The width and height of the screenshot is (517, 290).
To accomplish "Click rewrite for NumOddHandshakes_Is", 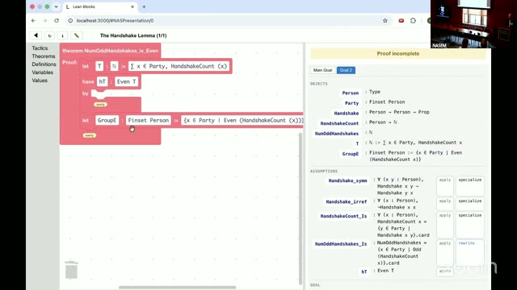I will coord(470,252).
